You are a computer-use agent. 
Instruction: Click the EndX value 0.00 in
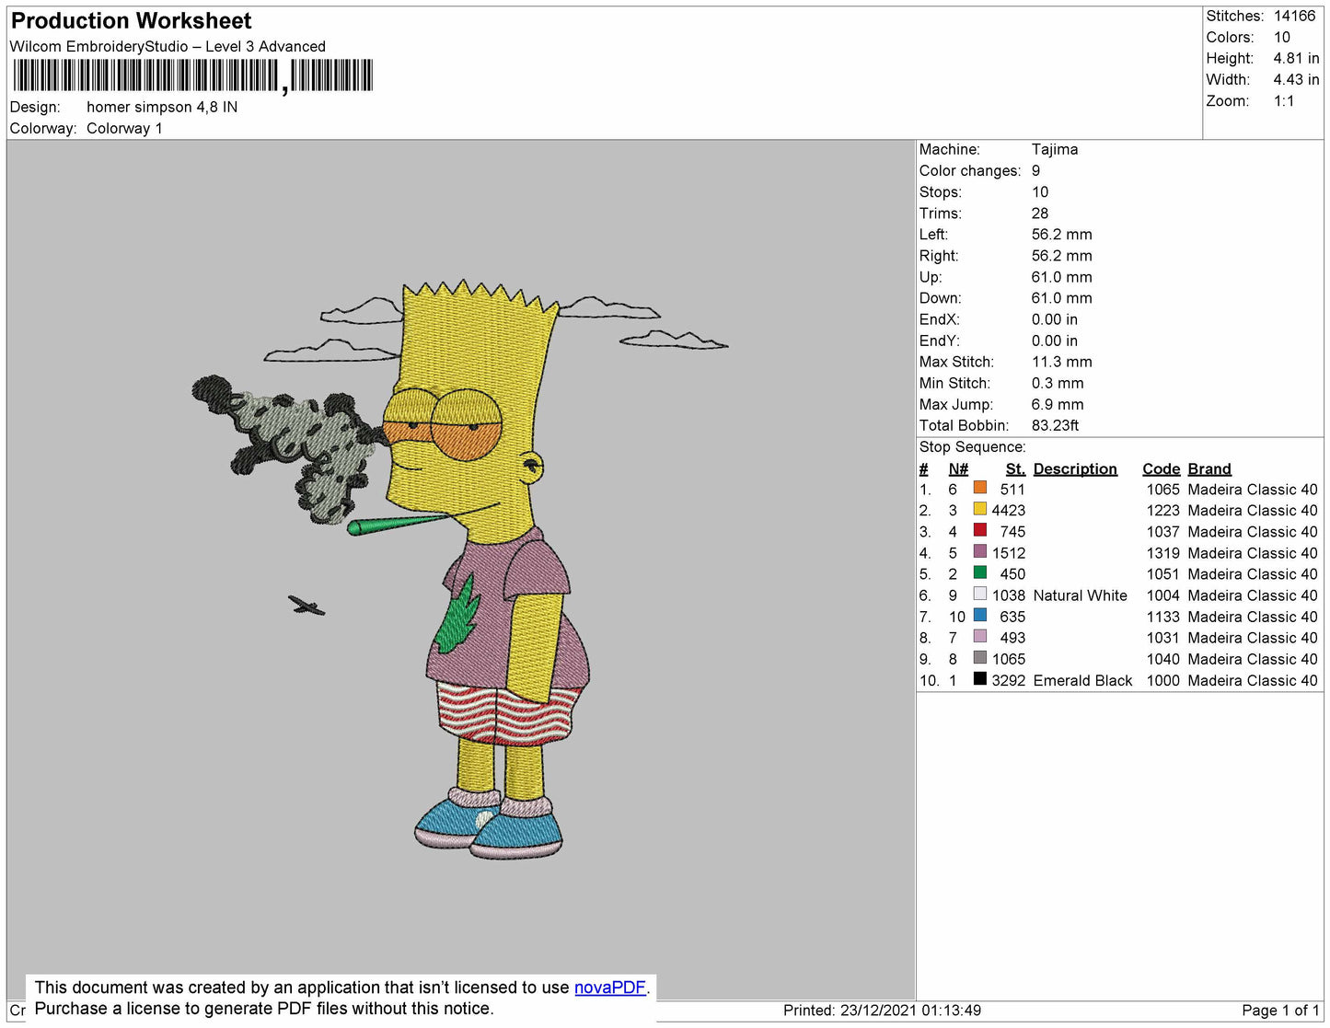(1054, 319)
